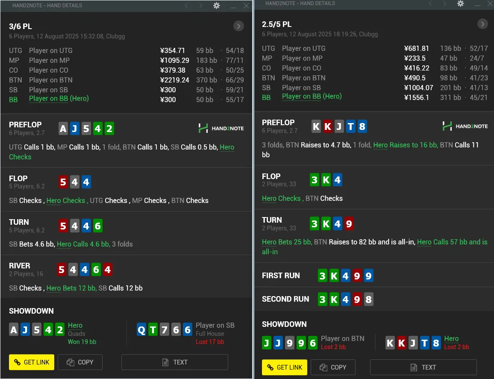494x379 pixels.
Task: Go to next hand in left window
Action: tap(201, 6)
